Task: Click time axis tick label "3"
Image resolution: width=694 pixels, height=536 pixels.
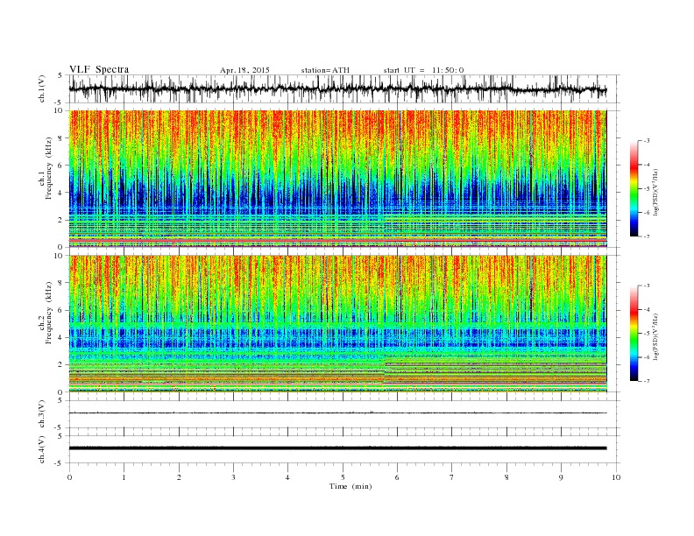Action: coord(233,477)
